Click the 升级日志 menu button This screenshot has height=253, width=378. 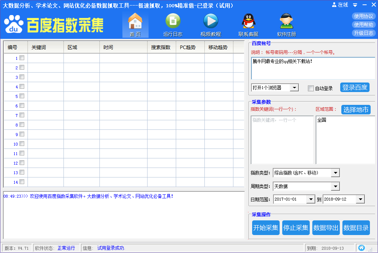364,33
